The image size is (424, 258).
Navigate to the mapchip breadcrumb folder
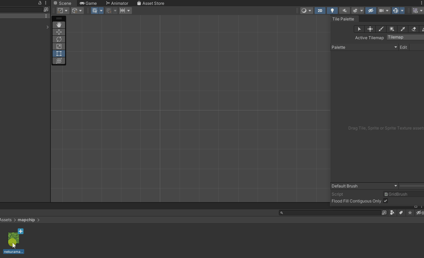coord(26,219)
